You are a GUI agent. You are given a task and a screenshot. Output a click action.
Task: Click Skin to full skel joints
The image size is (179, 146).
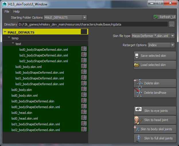point(155,138)
